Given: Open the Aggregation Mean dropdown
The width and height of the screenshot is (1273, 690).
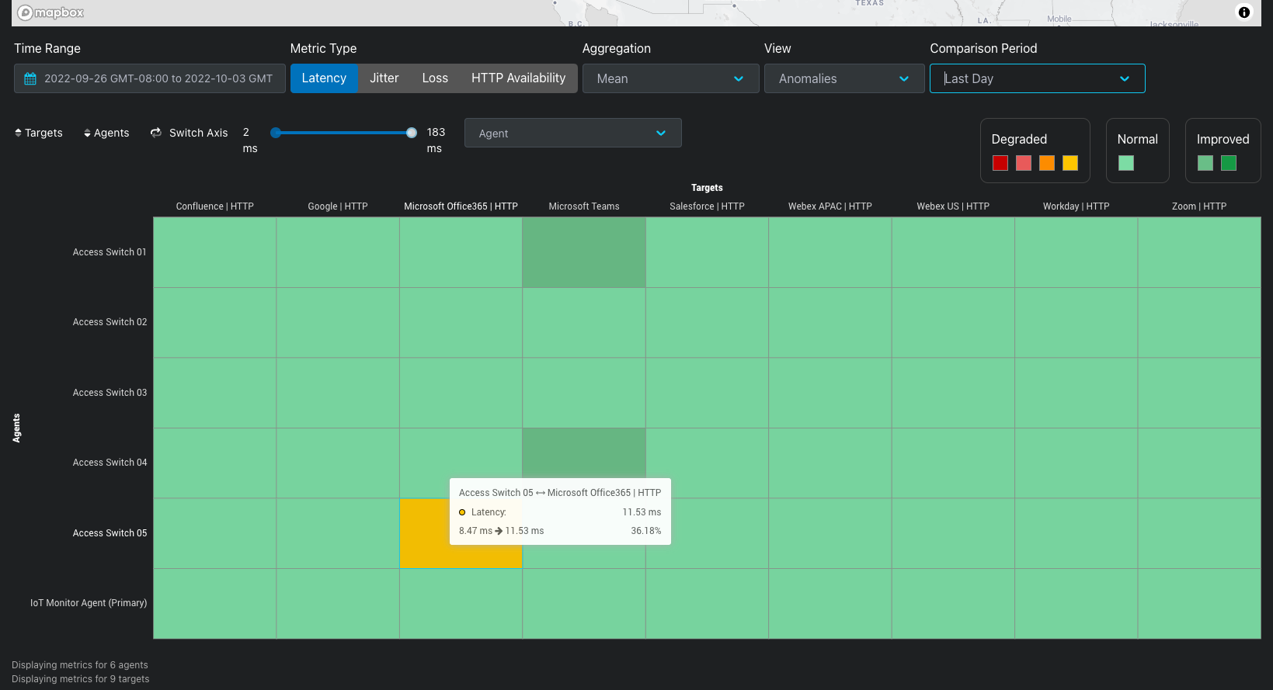Looking at the screenshot, I should click(x=670, y=78).
